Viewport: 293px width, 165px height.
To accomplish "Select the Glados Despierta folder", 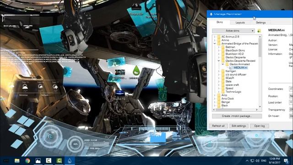I will click(235, 57).
